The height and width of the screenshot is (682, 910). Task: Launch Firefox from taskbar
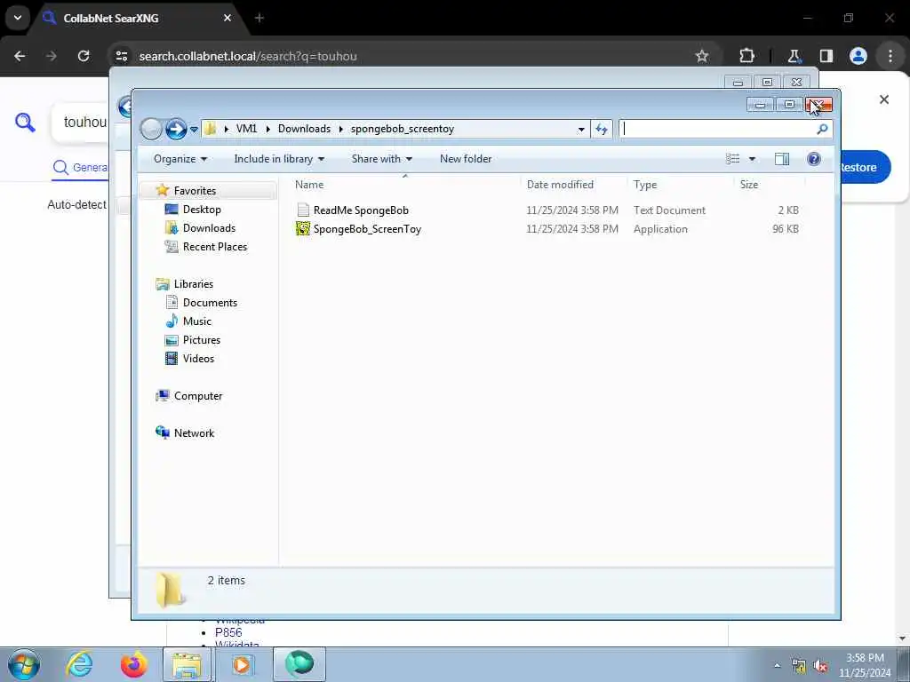coord(133,664)
